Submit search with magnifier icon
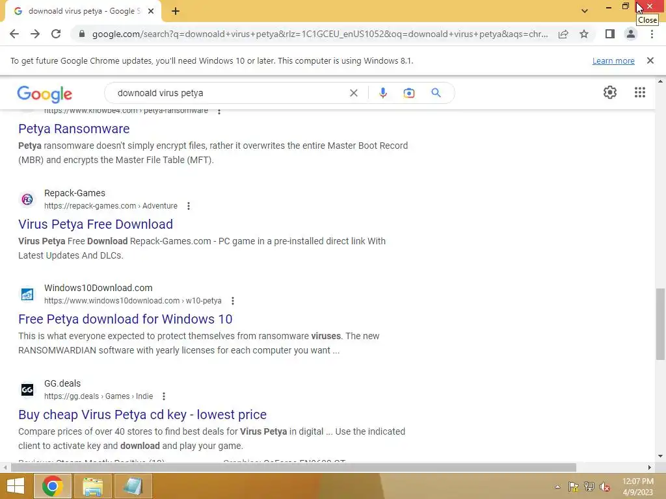The image size is (666, 499). point(436,92)
